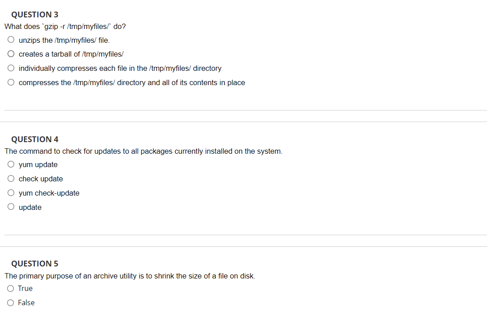This screenshot has width=487, height=315.
Task: Choose 'yum update' radio button
Action: click(x=11, y=164)
